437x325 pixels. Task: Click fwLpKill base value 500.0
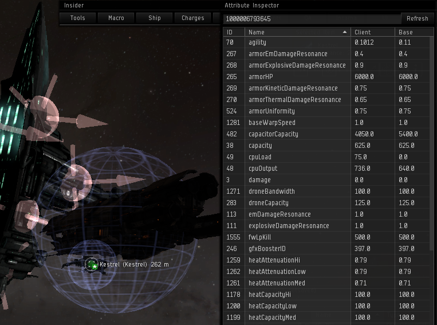pos(406,237)
